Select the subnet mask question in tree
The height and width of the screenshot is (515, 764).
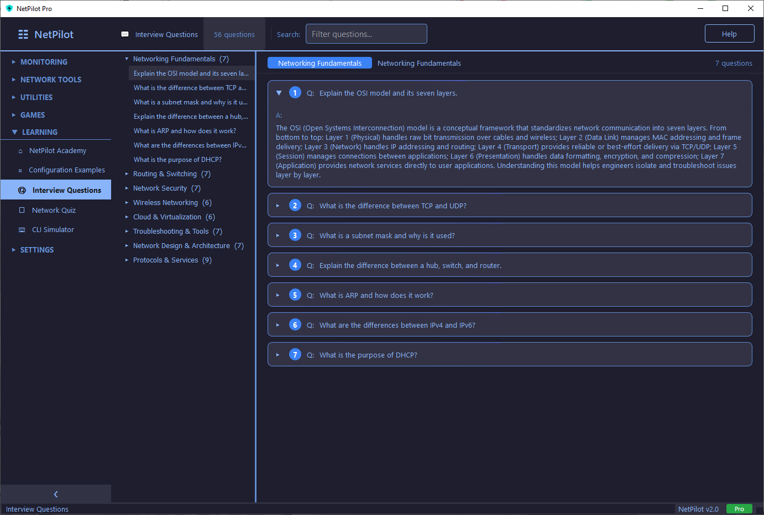point(190,102)
